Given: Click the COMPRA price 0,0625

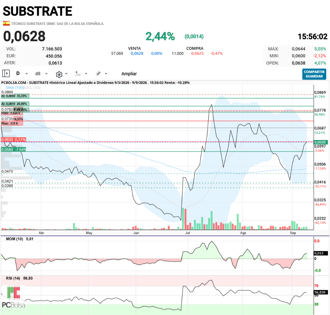Looking at the screenshot, I should click(x=197, y=53).
